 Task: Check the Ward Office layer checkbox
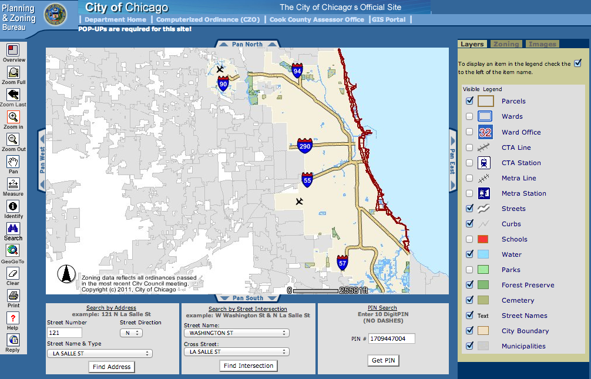[x=469, y=132]
